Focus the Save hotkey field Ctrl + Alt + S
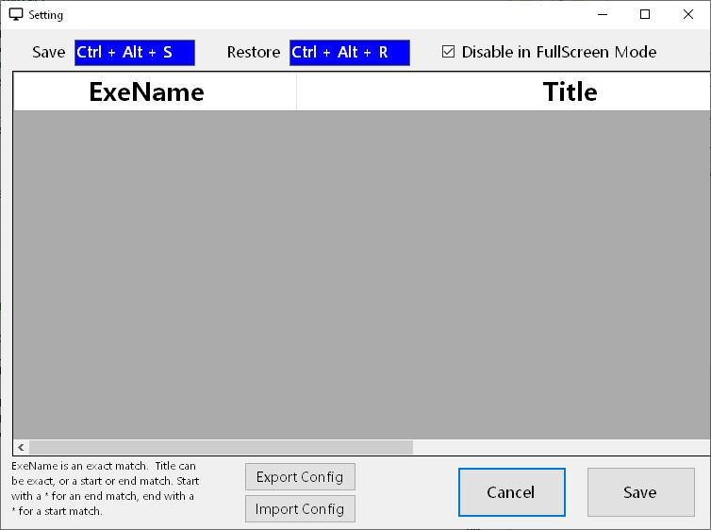 pyautogui.click(x=134, y=53)
